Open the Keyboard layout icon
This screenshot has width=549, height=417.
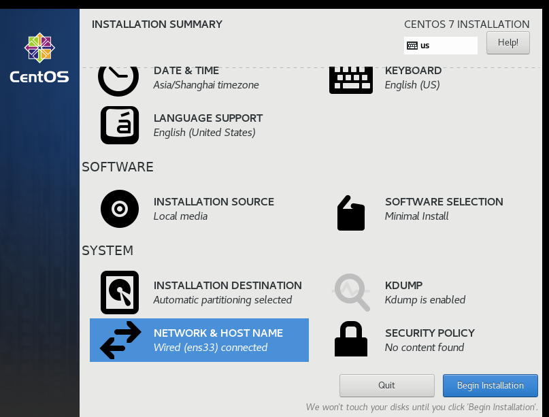point(351,80)
